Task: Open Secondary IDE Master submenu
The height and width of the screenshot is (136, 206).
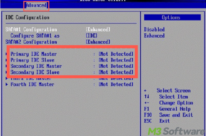Action: coord(36,66)
